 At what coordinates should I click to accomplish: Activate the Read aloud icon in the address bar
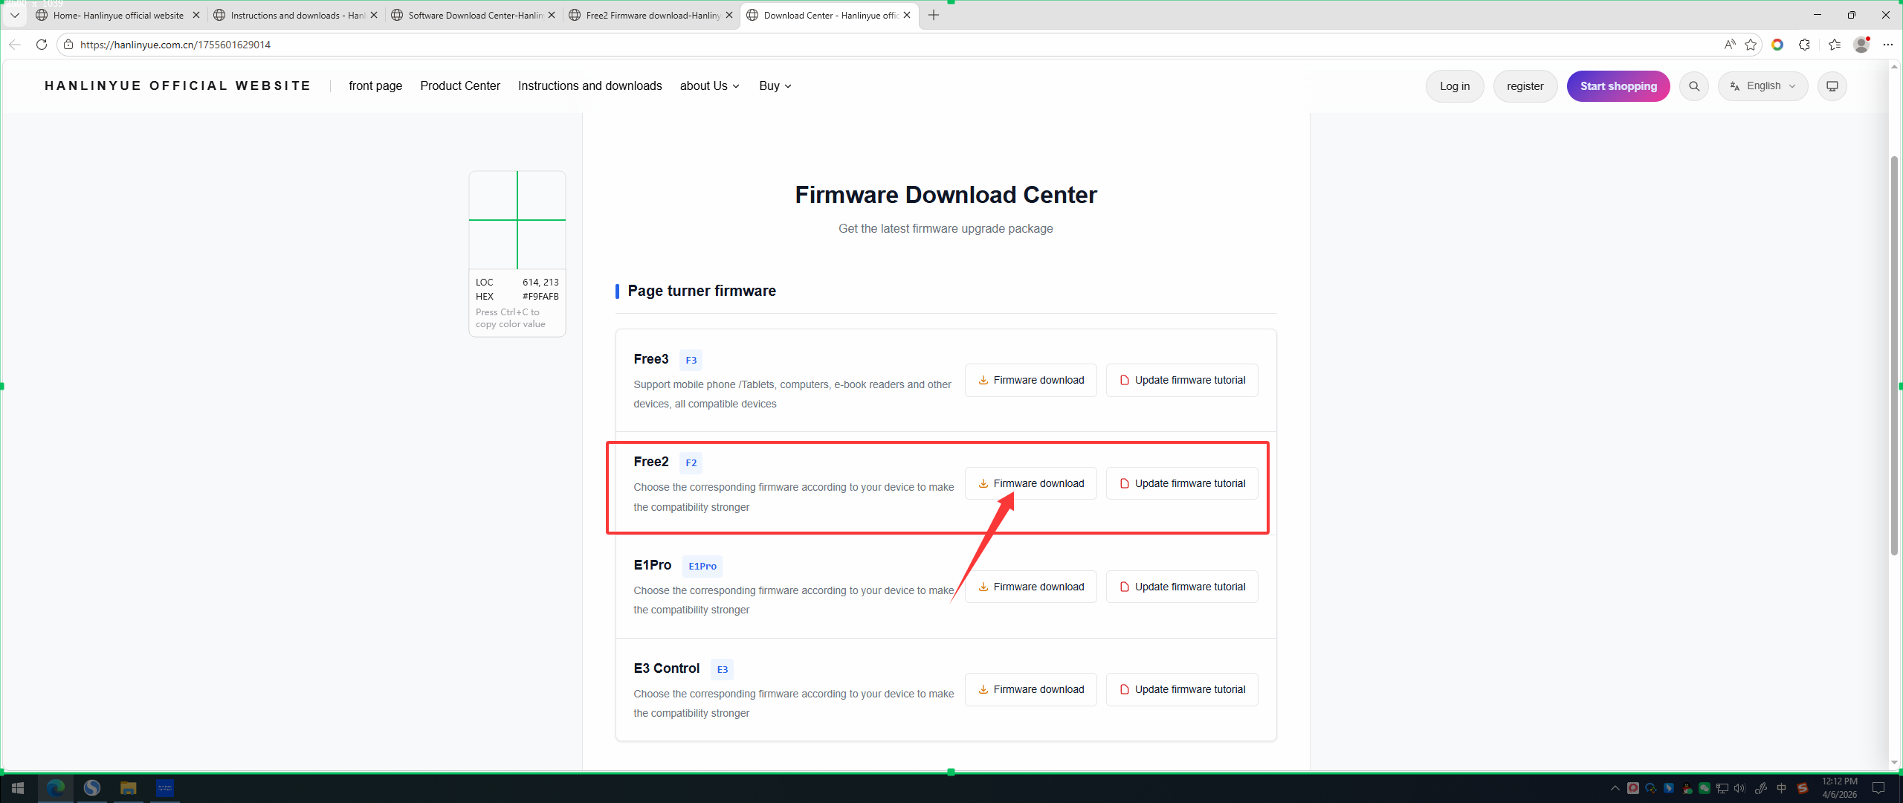1729,45
